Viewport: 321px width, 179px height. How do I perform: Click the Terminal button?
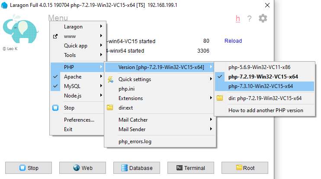point(191,168)
